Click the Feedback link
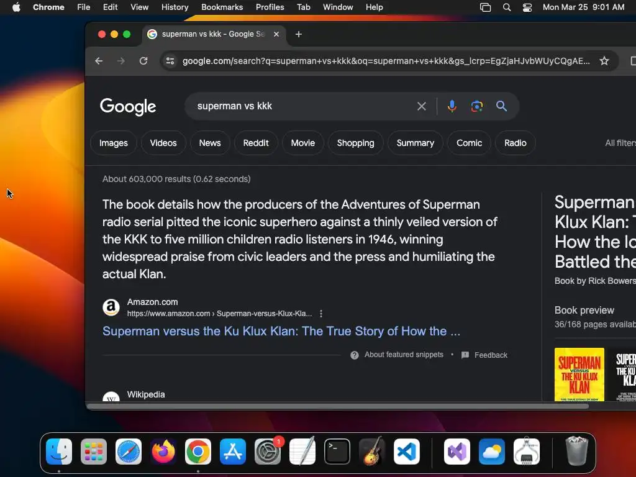The image size is (636, 477). tap(491, 355)
